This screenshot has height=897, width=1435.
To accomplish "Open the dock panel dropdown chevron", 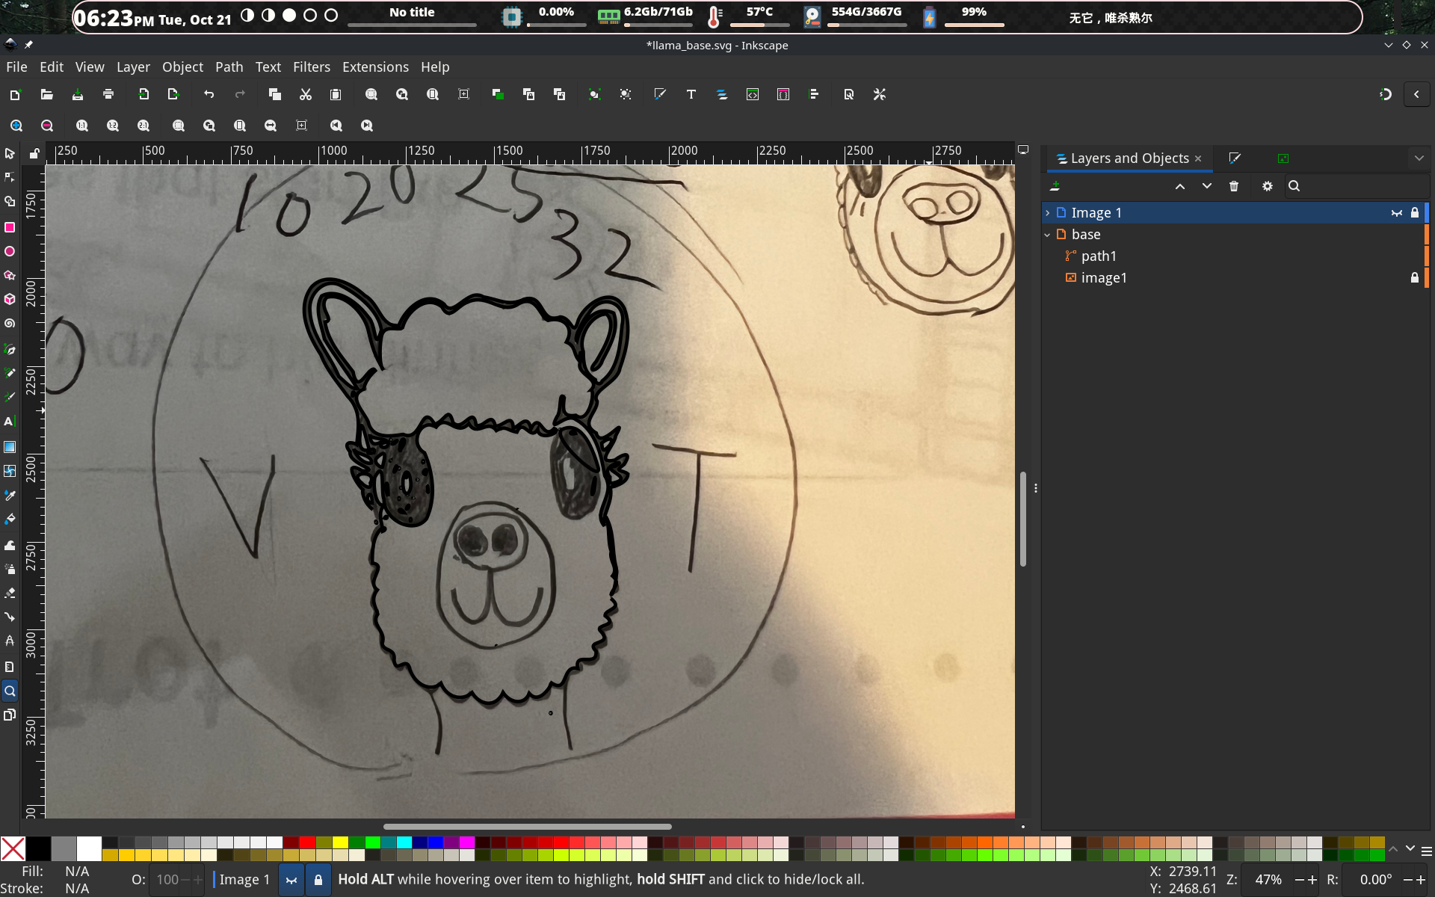I will (x=1419, y=158).
